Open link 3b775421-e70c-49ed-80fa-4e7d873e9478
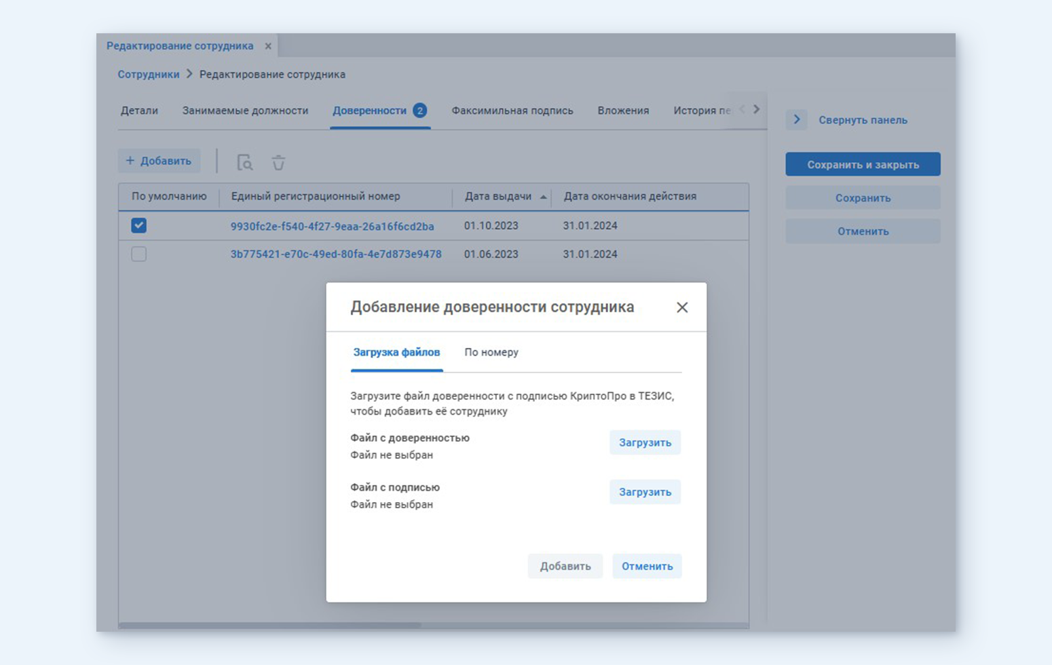This screenshot has width=1052, height=665. click(336, 254)
